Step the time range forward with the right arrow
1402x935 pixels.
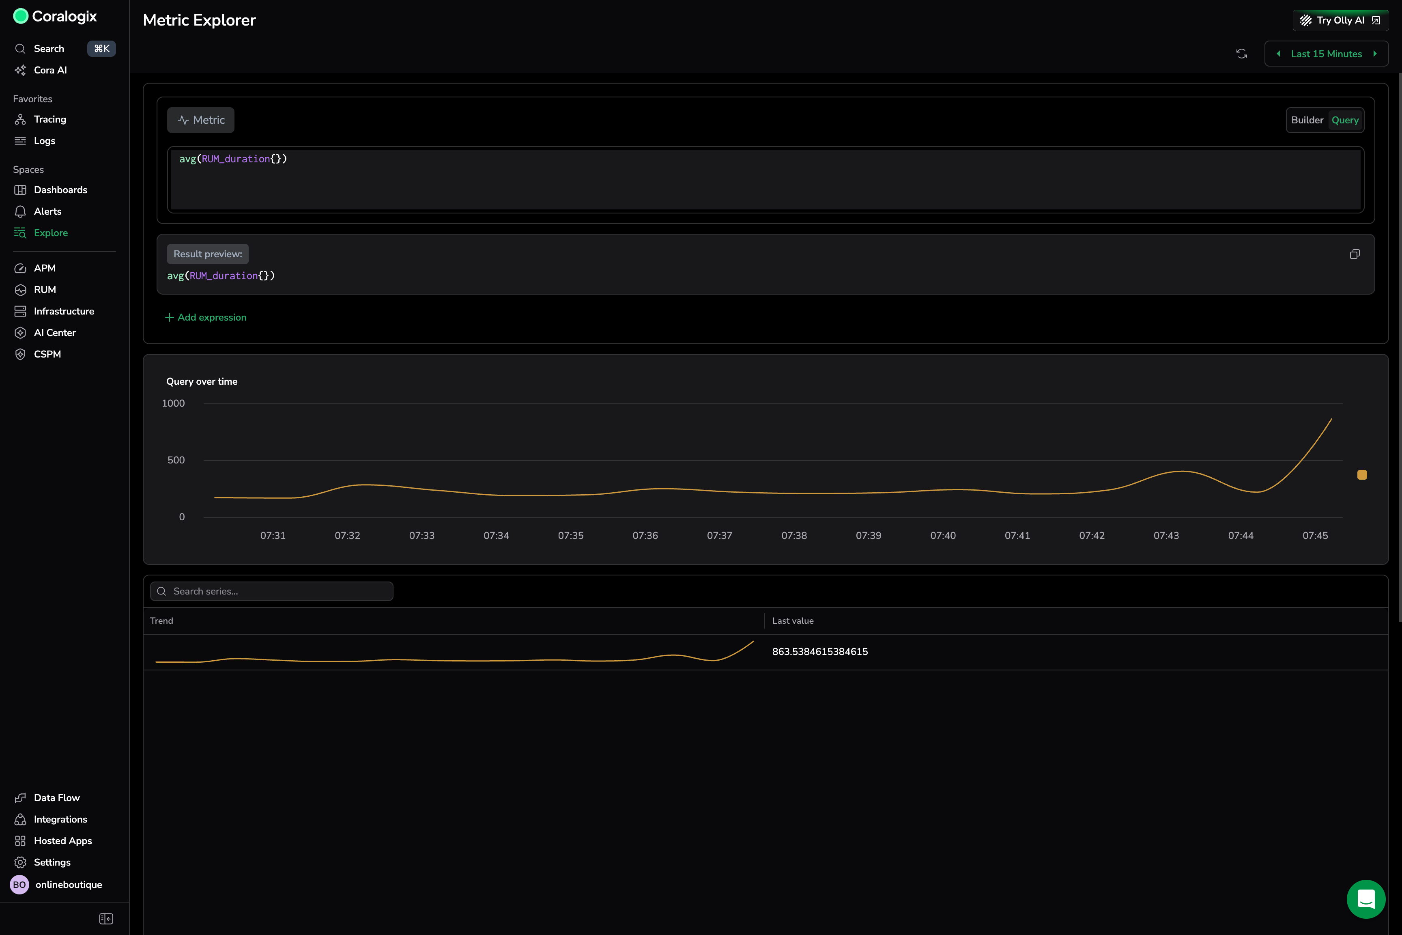pyautogui.click(x=1375, y=54)
